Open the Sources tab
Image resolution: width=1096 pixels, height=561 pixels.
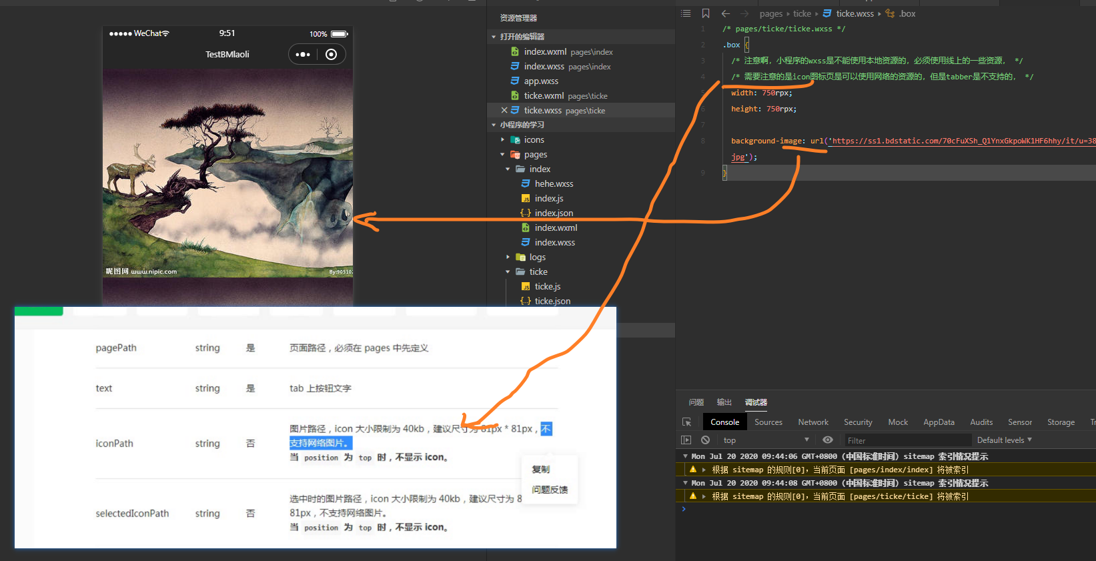[x=768, y=422]
